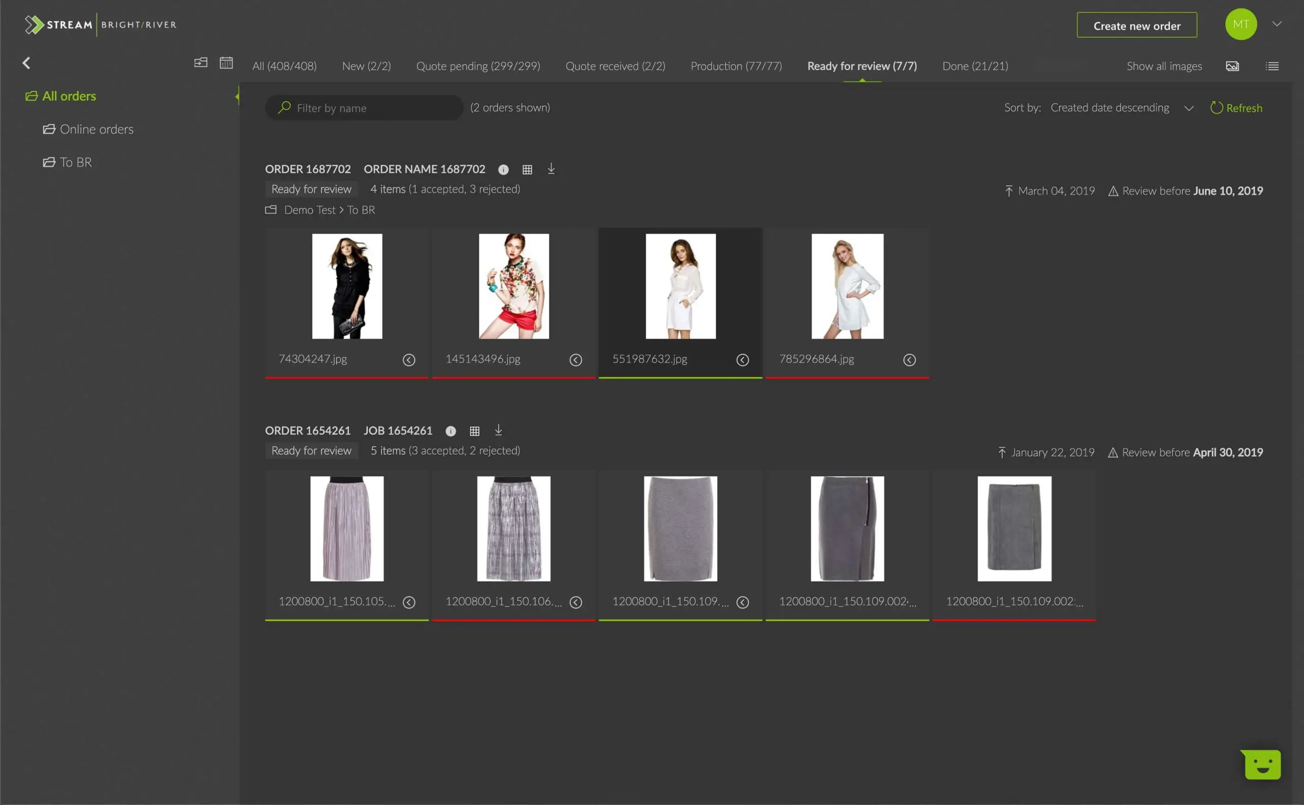Switch to the Production (77/77) tab
Viewport: 1304px width, 805px height.
(736, 66)
